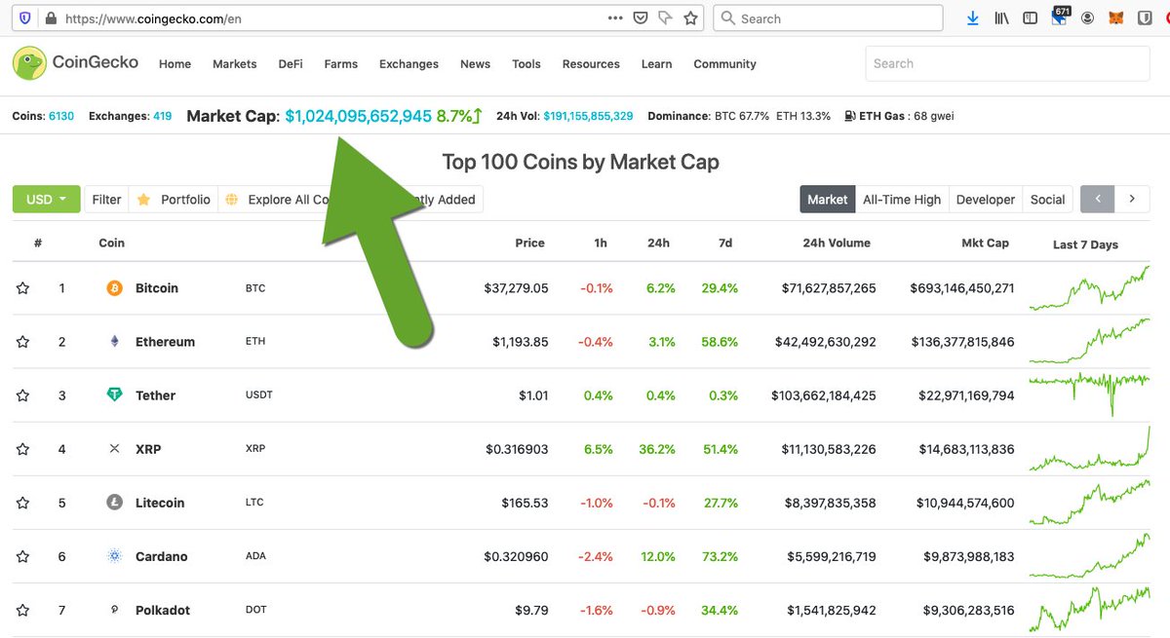Open the Tools navigation menu
The image size is (1170, 638).
pyautogui.click(x=526, y=64)
